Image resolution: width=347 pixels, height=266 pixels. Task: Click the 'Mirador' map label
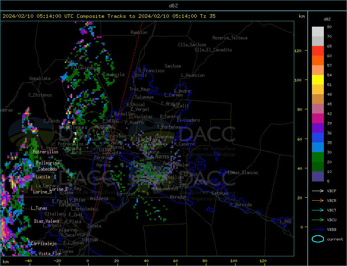point(178,197)
